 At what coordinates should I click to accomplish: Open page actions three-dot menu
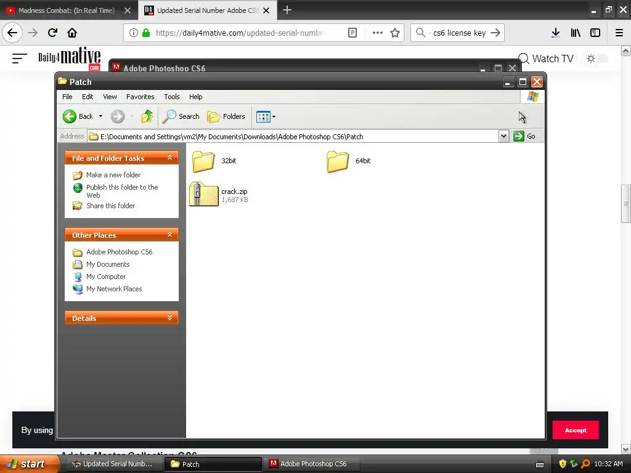click(x=378, y=33)
